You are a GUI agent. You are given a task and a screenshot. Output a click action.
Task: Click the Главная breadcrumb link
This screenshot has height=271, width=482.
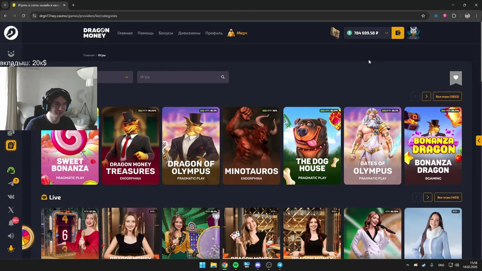(x=89, y=55)
